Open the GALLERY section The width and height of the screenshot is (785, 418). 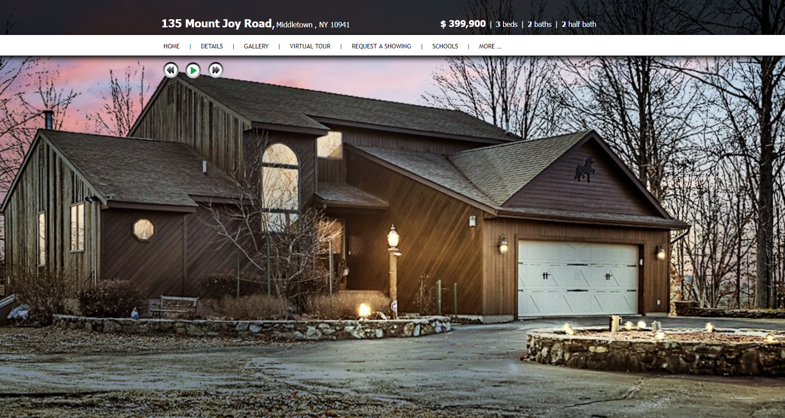pos(256,46)
